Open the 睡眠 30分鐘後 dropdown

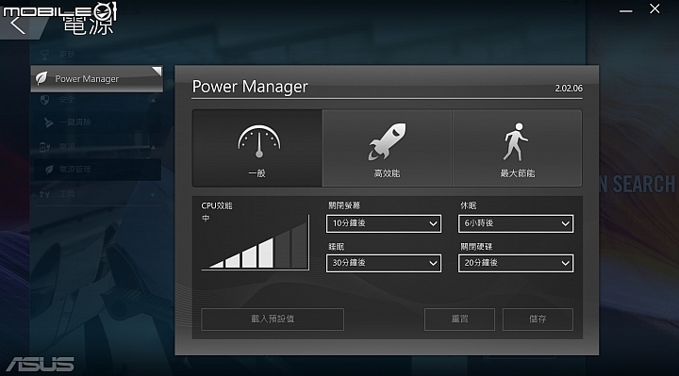[384, 263]
